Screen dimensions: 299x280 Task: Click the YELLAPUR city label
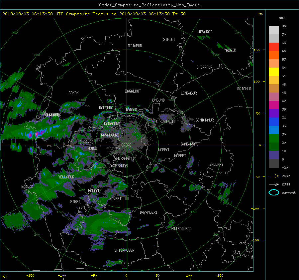(66, 177)
